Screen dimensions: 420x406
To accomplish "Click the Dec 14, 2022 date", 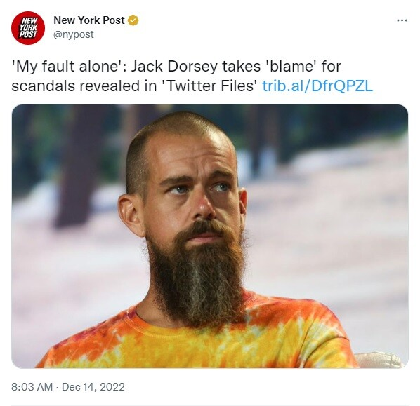I will (x=93, y=387).
